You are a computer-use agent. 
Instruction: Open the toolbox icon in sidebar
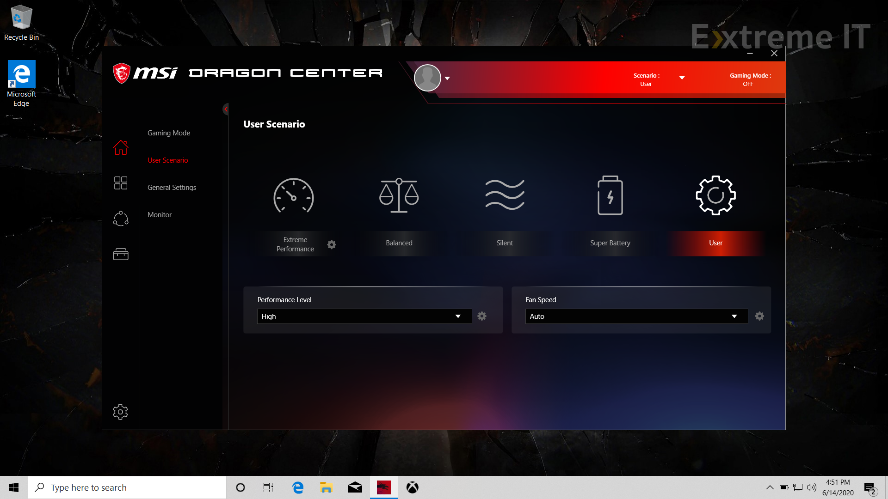(121, 254)
